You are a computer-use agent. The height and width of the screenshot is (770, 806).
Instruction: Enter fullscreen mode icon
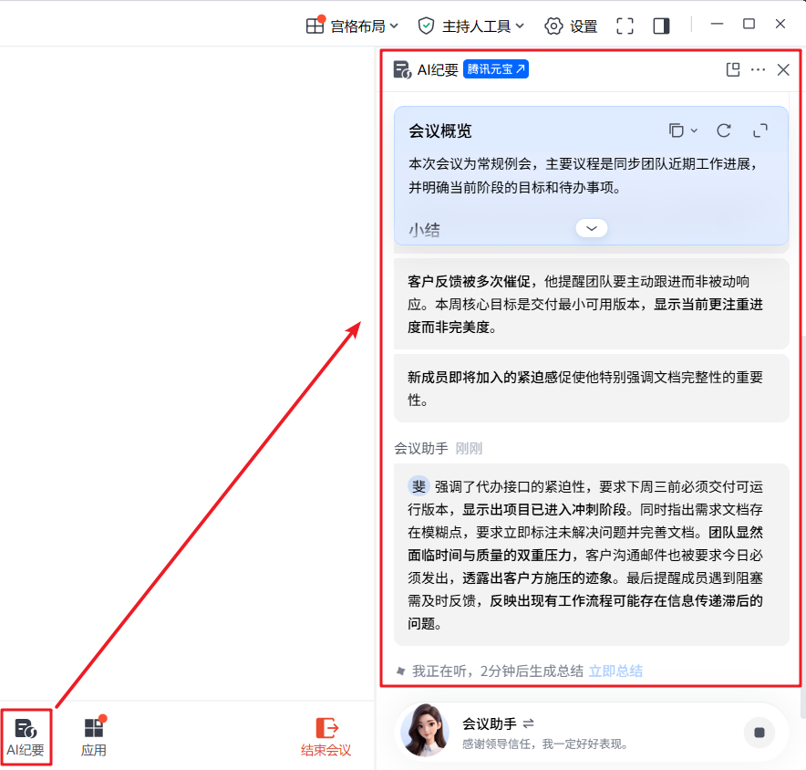[x=625, y=26]
